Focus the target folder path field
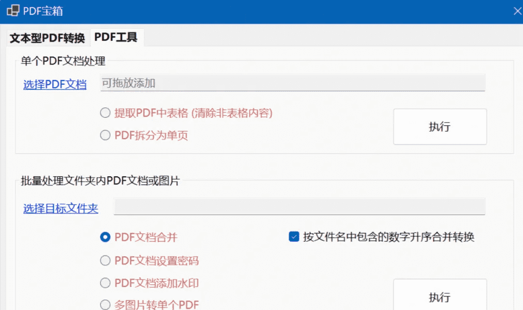523x310 pixels. point(299,206)
